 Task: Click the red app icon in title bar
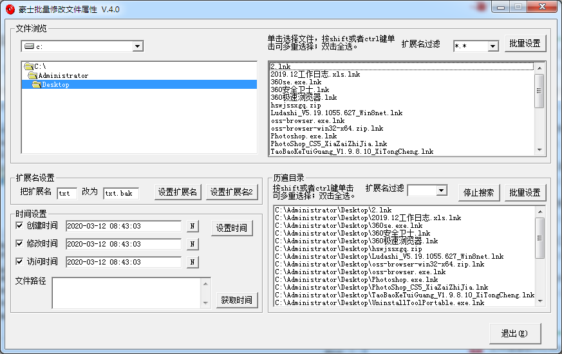tap(10, 9)
